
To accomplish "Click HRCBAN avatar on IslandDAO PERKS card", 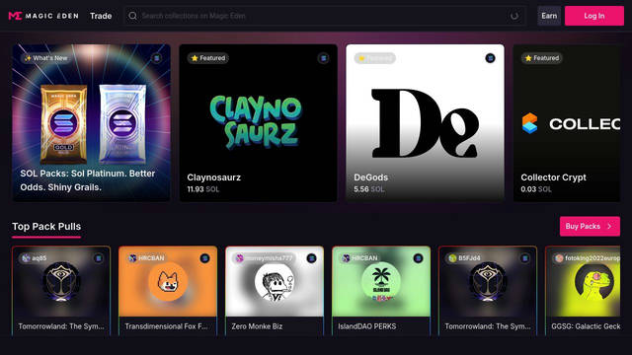I will tap(346, 258).
